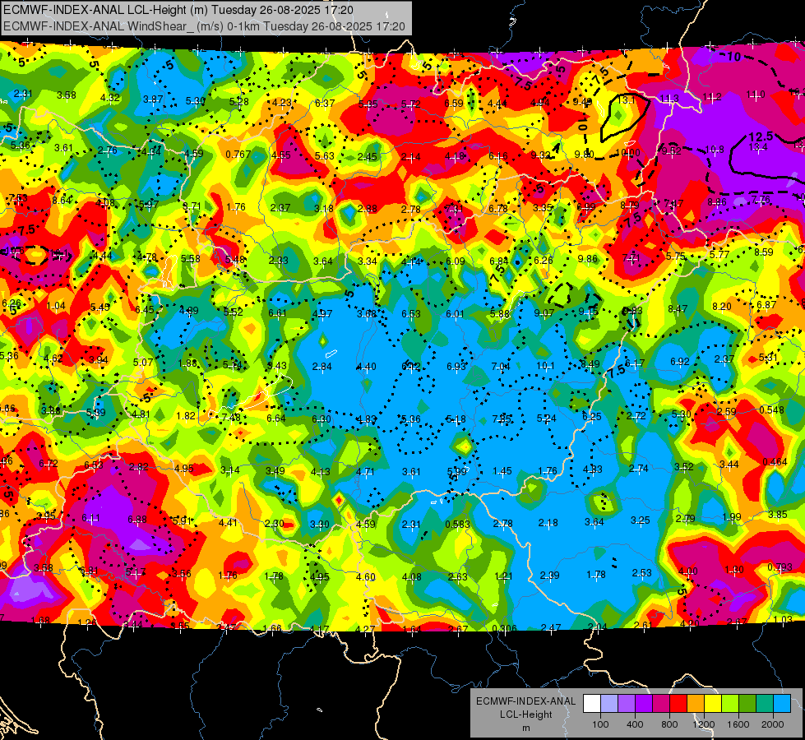Click the legend tick label 2000
The image size is (805, 740).
click(x=773, y=724)
